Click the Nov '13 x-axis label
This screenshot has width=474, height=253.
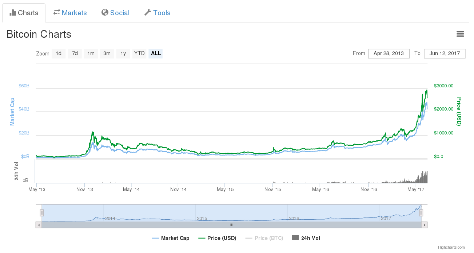(84, 190)
